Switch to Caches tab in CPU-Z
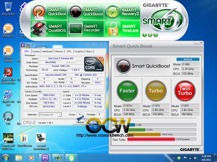Viewport: 217px width, 162px height. click(x=36, y=52)
